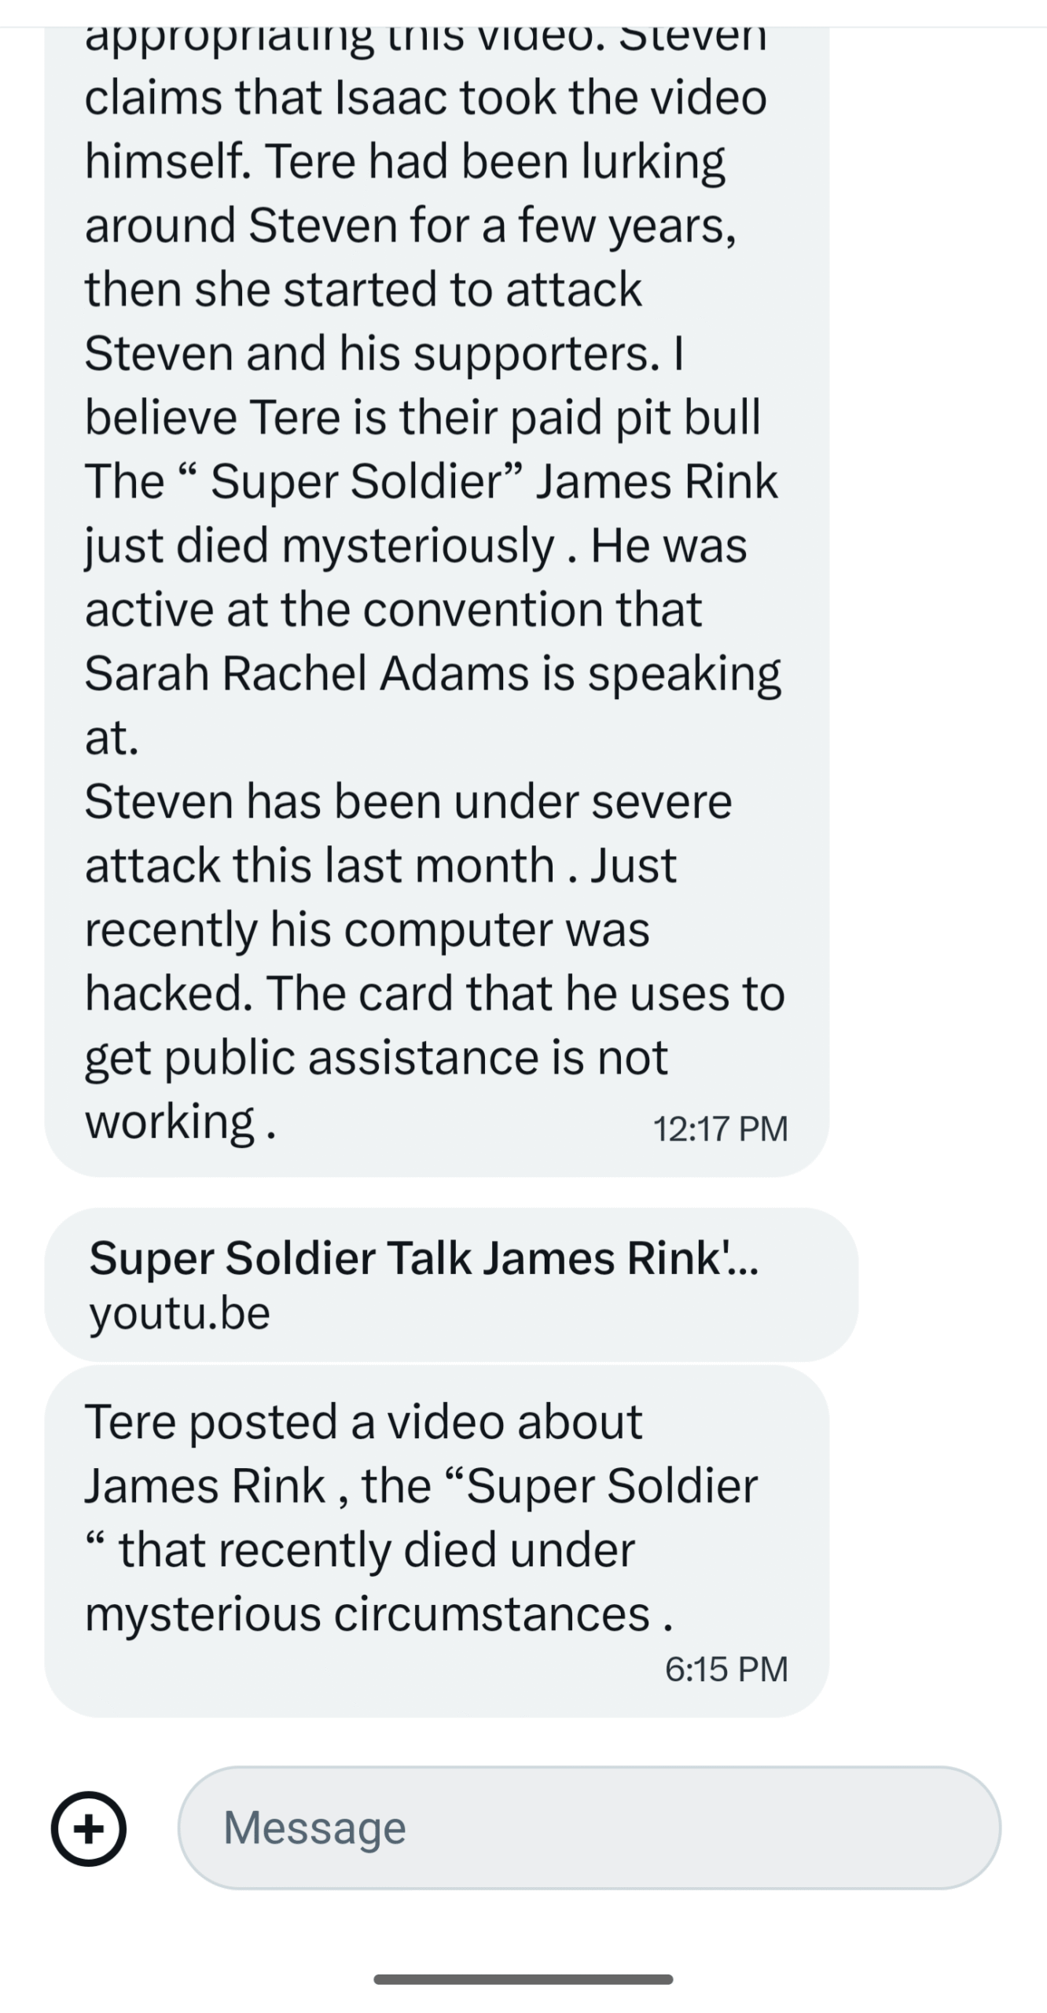Image resolution: width=1047 pixels, height=2013 pixels.
Task: Tap the home indicator bar at bottom
Action: [523, 1979]
